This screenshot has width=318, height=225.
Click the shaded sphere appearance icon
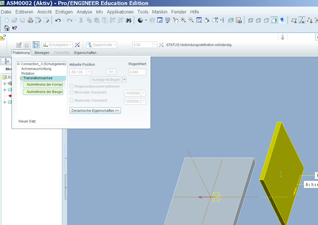(x=140, y=20)
